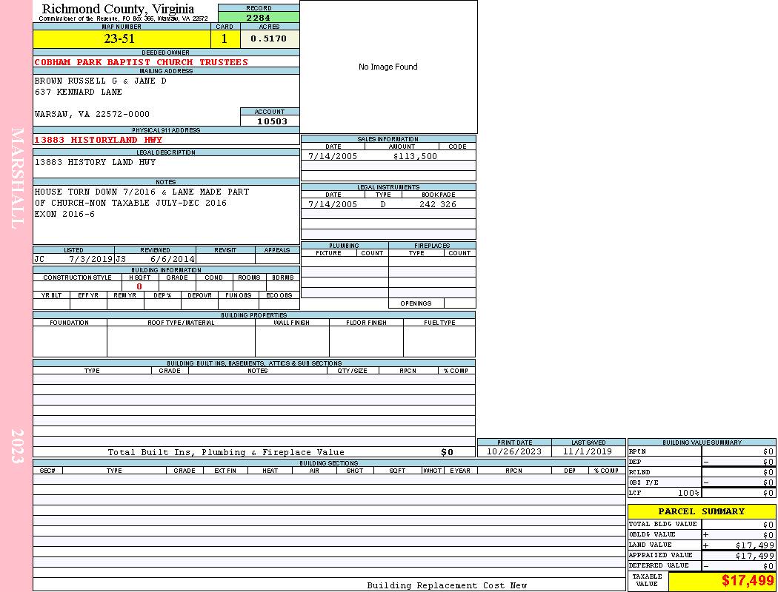Select the print date 10/26/2023
The height and width of the screenshot is (592, 778).
[514, 451]
